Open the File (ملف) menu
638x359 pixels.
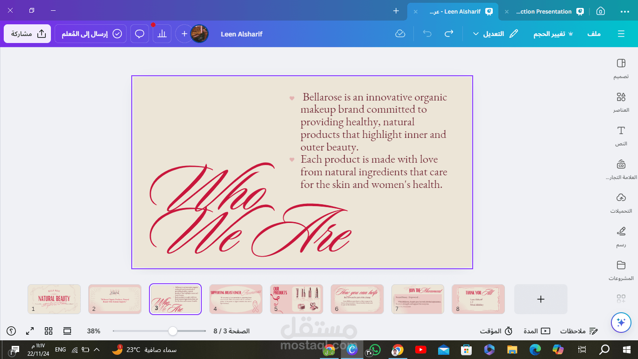[x=594, y=34]
